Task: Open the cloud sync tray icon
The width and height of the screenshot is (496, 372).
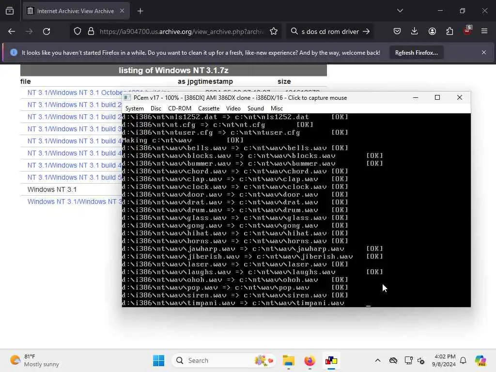Action: [x=393, y=360]
